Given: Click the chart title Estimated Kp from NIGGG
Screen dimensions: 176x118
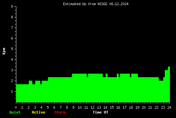Looking at the screenshot, I should [x=85, y=4].
